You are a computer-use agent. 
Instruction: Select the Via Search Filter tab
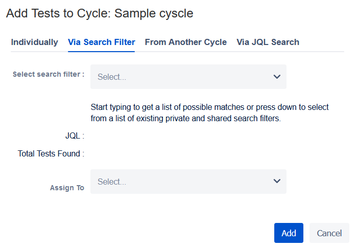point(102,42)
